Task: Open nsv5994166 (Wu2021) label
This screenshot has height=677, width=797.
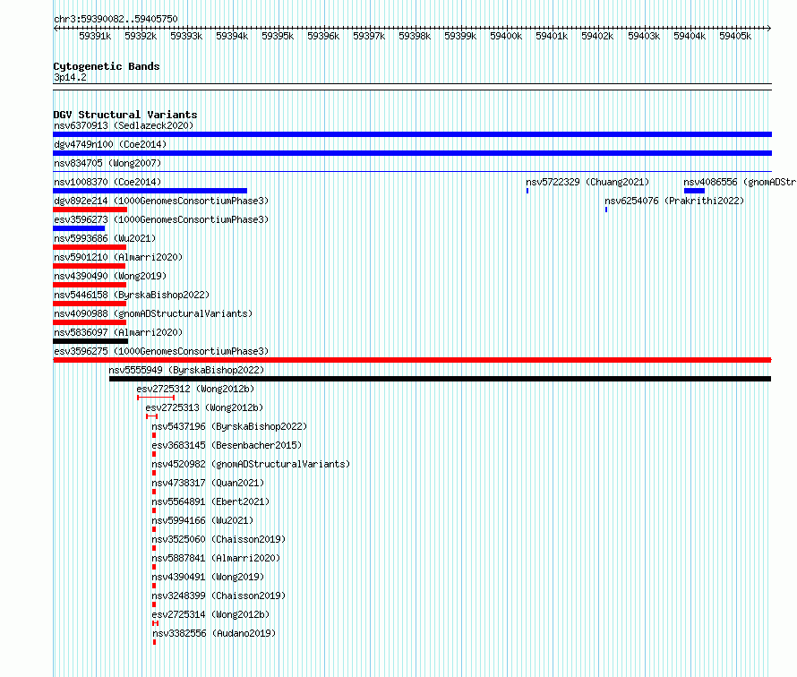Action: [202, 520]
